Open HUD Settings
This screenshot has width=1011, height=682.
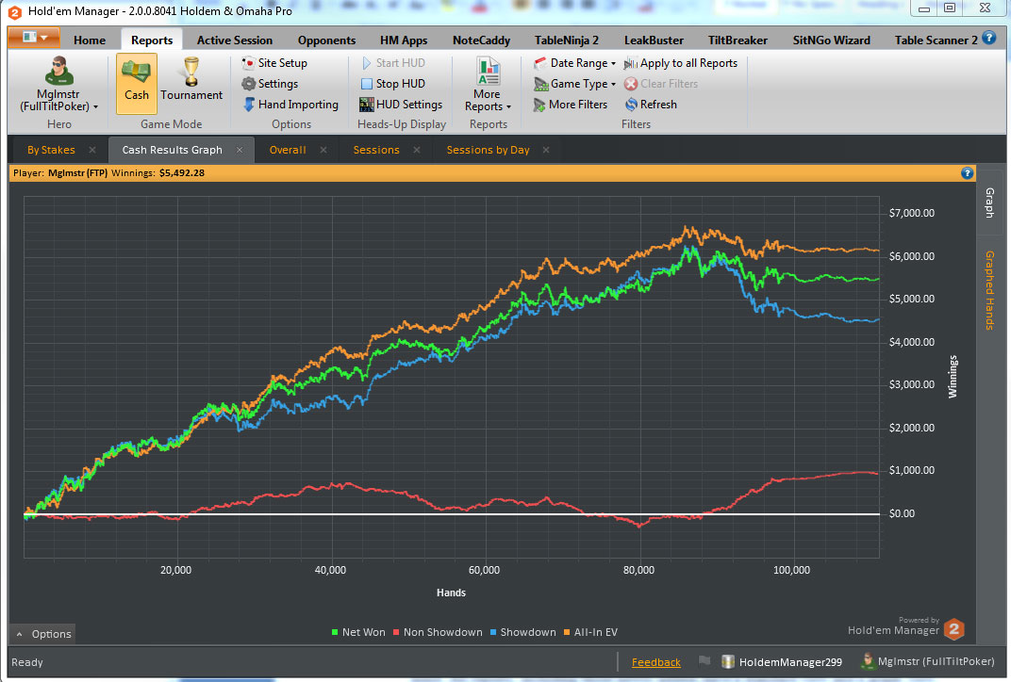click(x=401, y=105)
